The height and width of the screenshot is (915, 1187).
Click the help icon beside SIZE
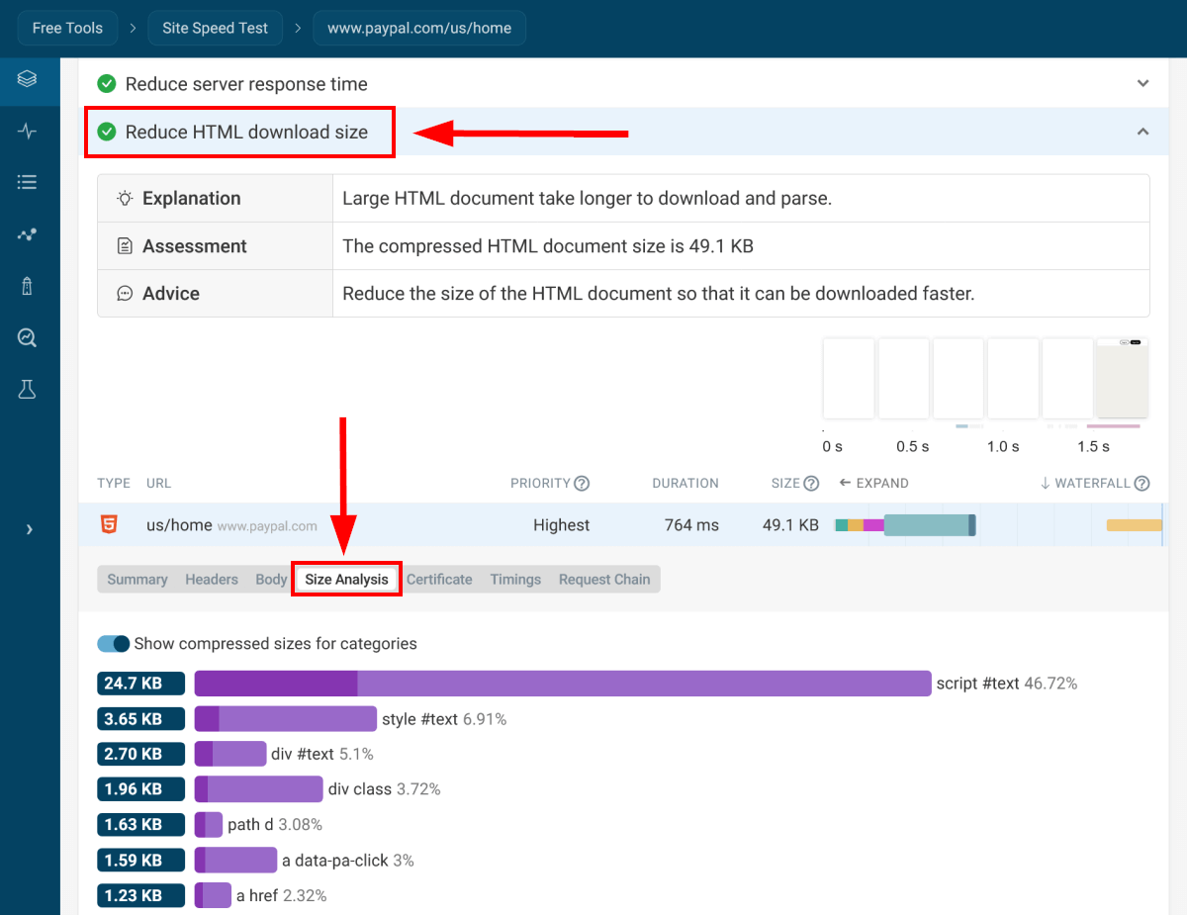(811, 484)
